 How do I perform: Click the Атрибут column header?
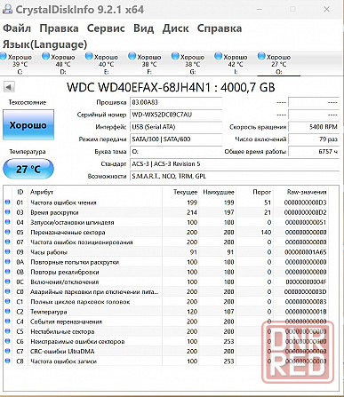coord(95,192)
